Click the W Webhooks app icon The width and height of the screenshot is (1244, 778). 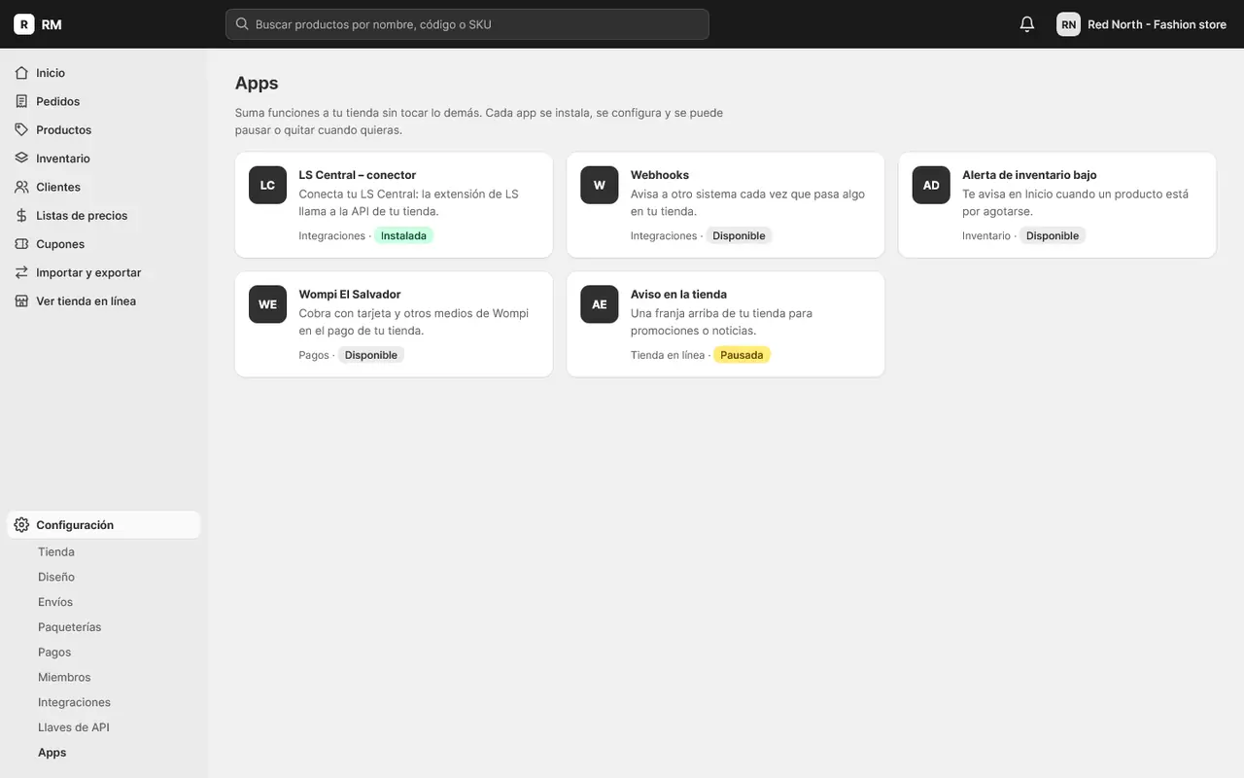pos(600,185)
